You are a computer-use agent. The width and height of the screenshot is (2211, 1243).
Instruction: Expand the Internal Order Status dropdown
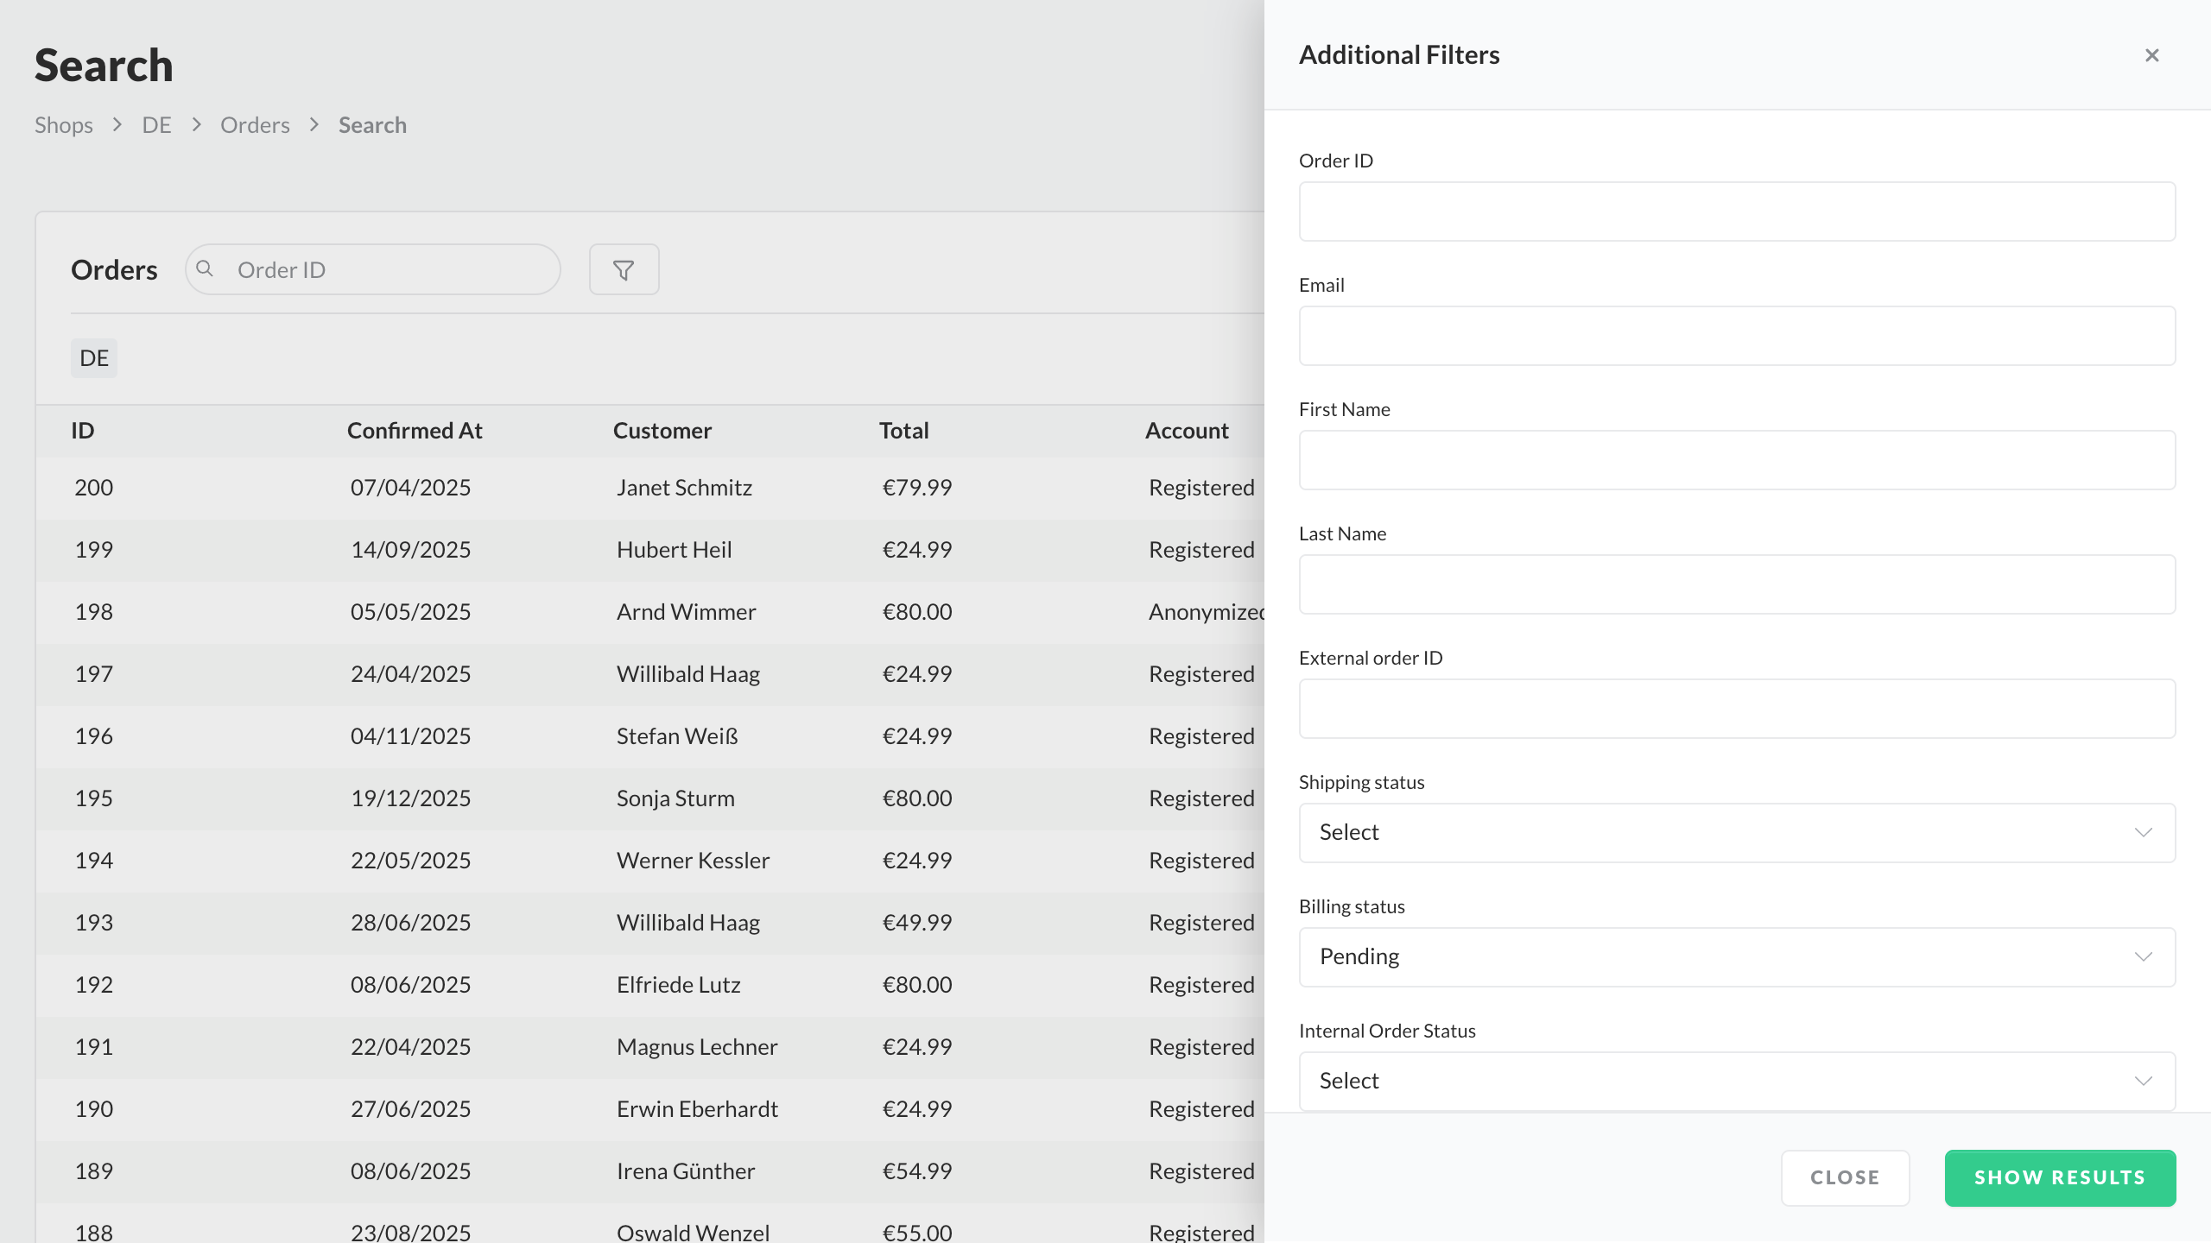click(x=1736, y=1081)
